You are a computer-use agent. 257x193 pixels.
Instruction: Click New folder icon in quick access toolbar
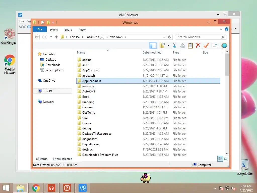coord(48,22)
